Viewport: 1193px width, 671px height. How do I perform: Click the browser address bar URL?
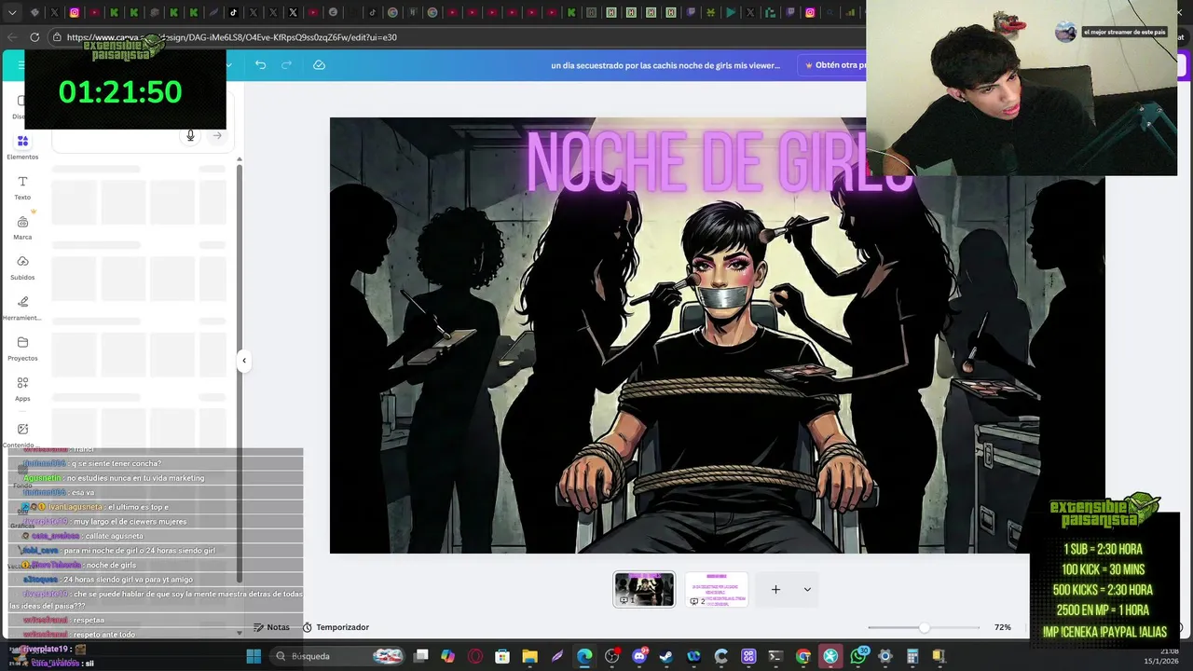[232, 37]
